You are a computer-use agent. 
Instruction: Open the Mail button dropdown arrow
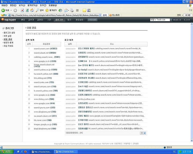[x=68, y=10]
